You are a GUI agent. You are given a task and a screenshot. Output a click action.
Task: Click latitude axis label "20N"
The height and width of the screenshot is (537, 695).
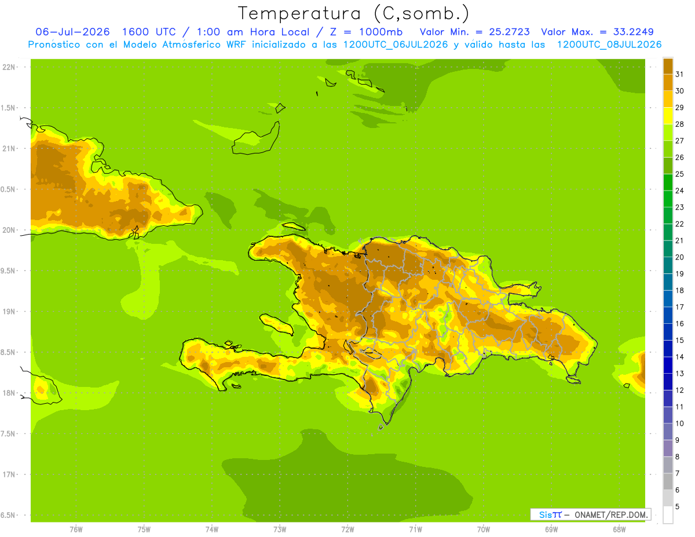(9, 230)
